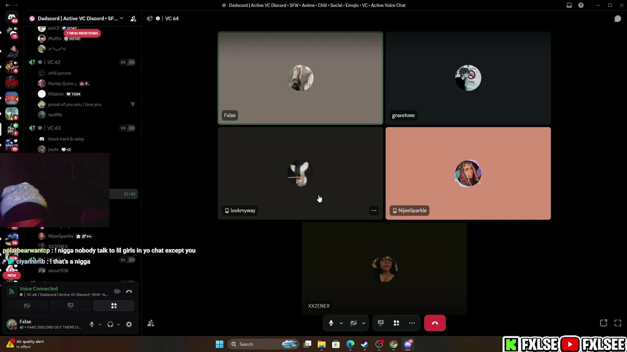Open server with badge 4 in sidebar
The width and height of the screenshot is (627, 352).
click(12, 66)
